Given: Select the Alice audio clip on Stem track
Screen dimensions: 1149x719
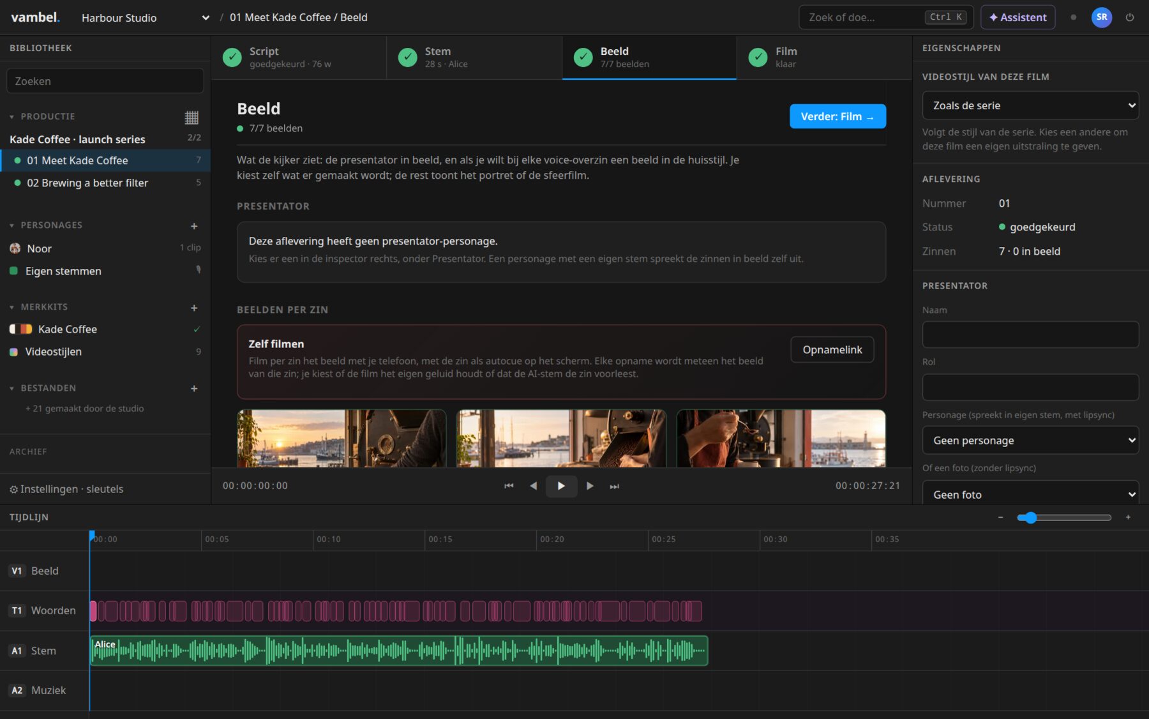Looking at the screenshot, I should point(399,651).
